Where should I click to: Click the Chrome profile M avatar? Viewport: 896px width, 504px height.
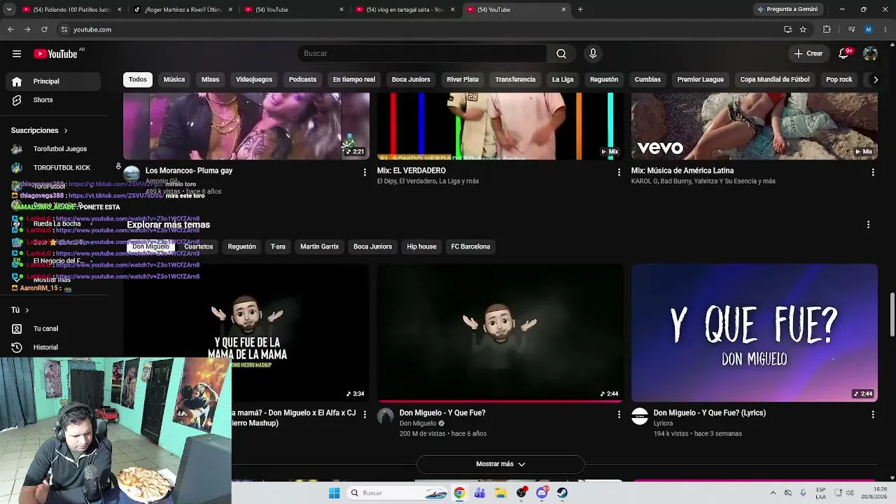(868, 29)
